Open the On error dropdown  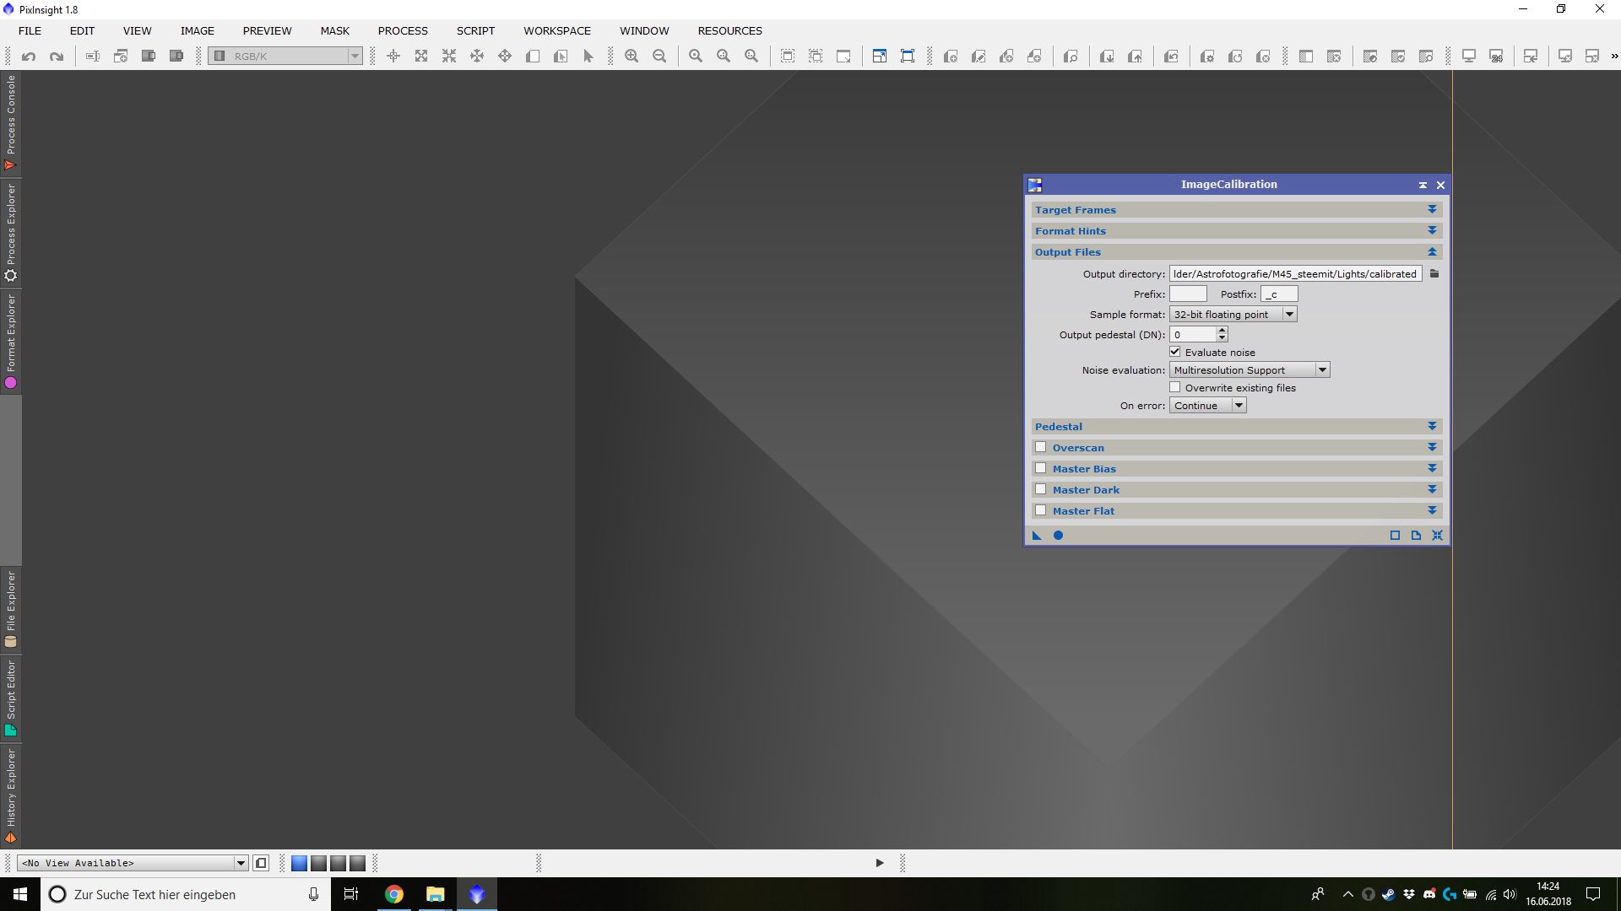pos(1208,406)
